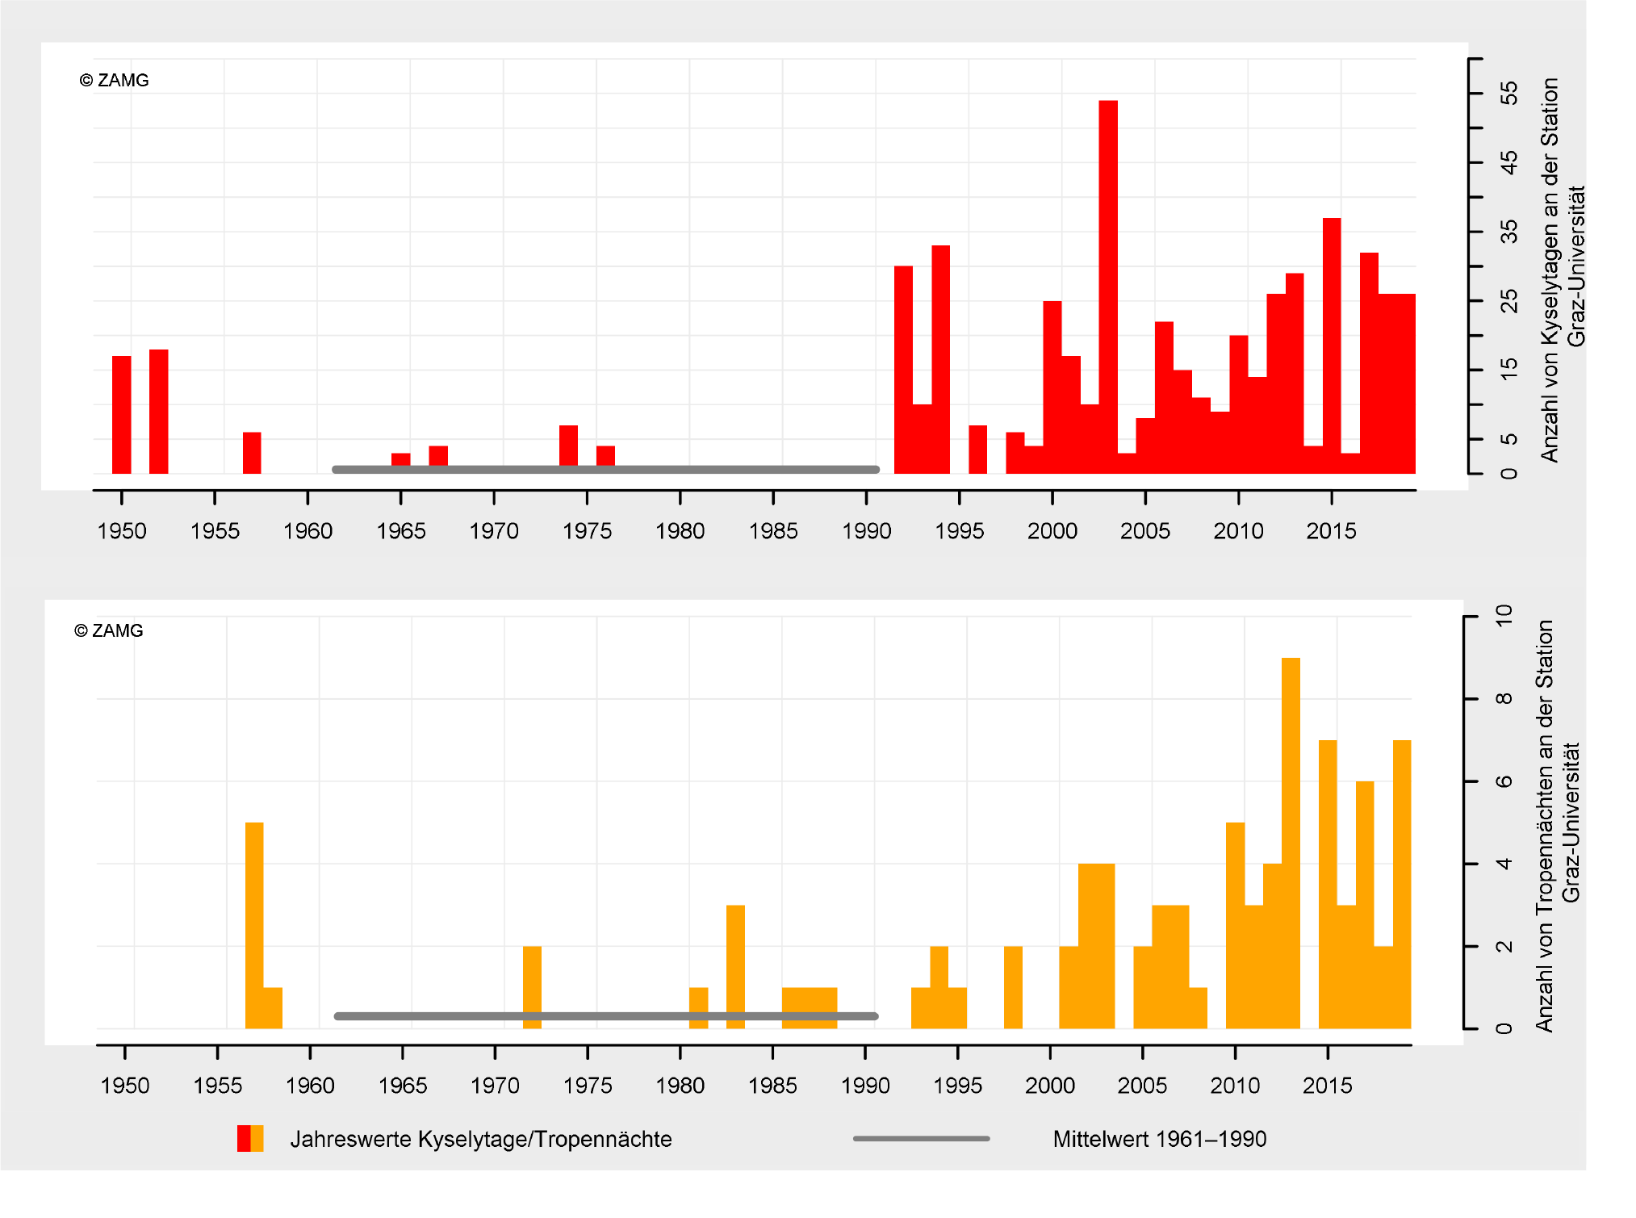
Task: Click the red/orange legend swatch
Action: coord(250,1138)
